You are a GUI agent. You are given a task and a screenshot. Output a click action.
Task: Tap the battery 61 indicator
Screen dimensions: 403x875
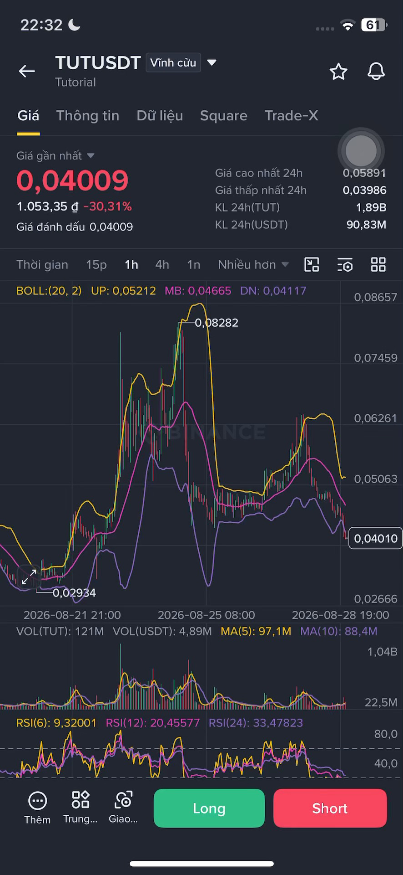coord(374,25)
